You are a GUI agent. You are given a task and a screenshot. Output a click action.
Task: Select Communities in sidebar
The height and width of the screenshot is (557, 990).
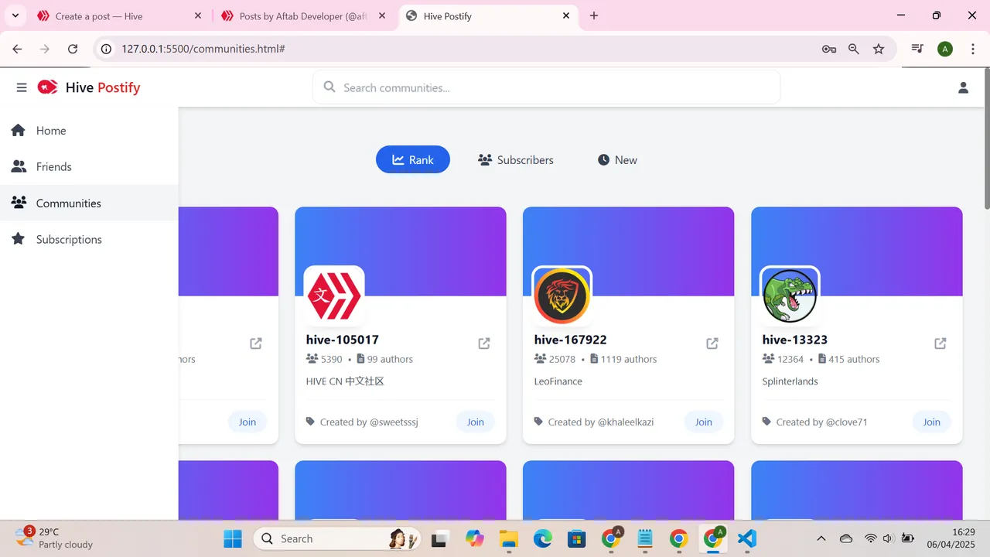89,203
